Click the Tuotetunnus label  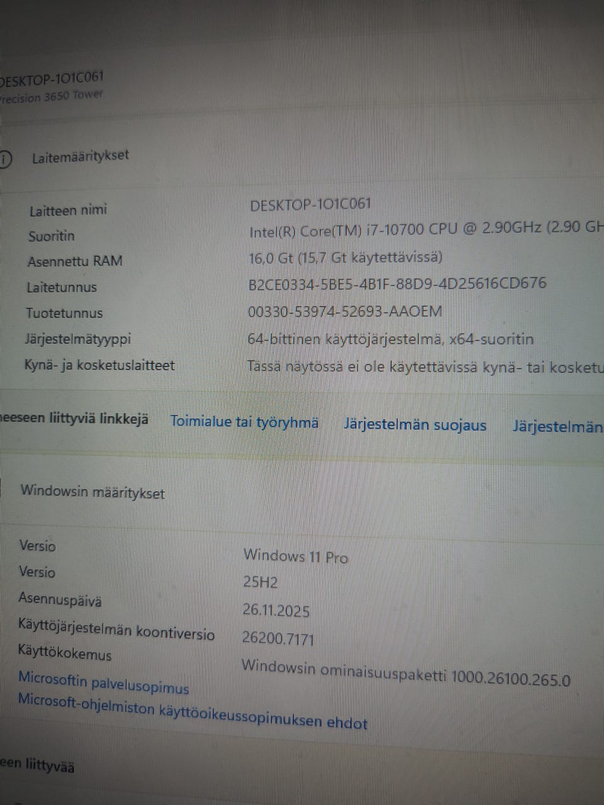coord(64,313)
